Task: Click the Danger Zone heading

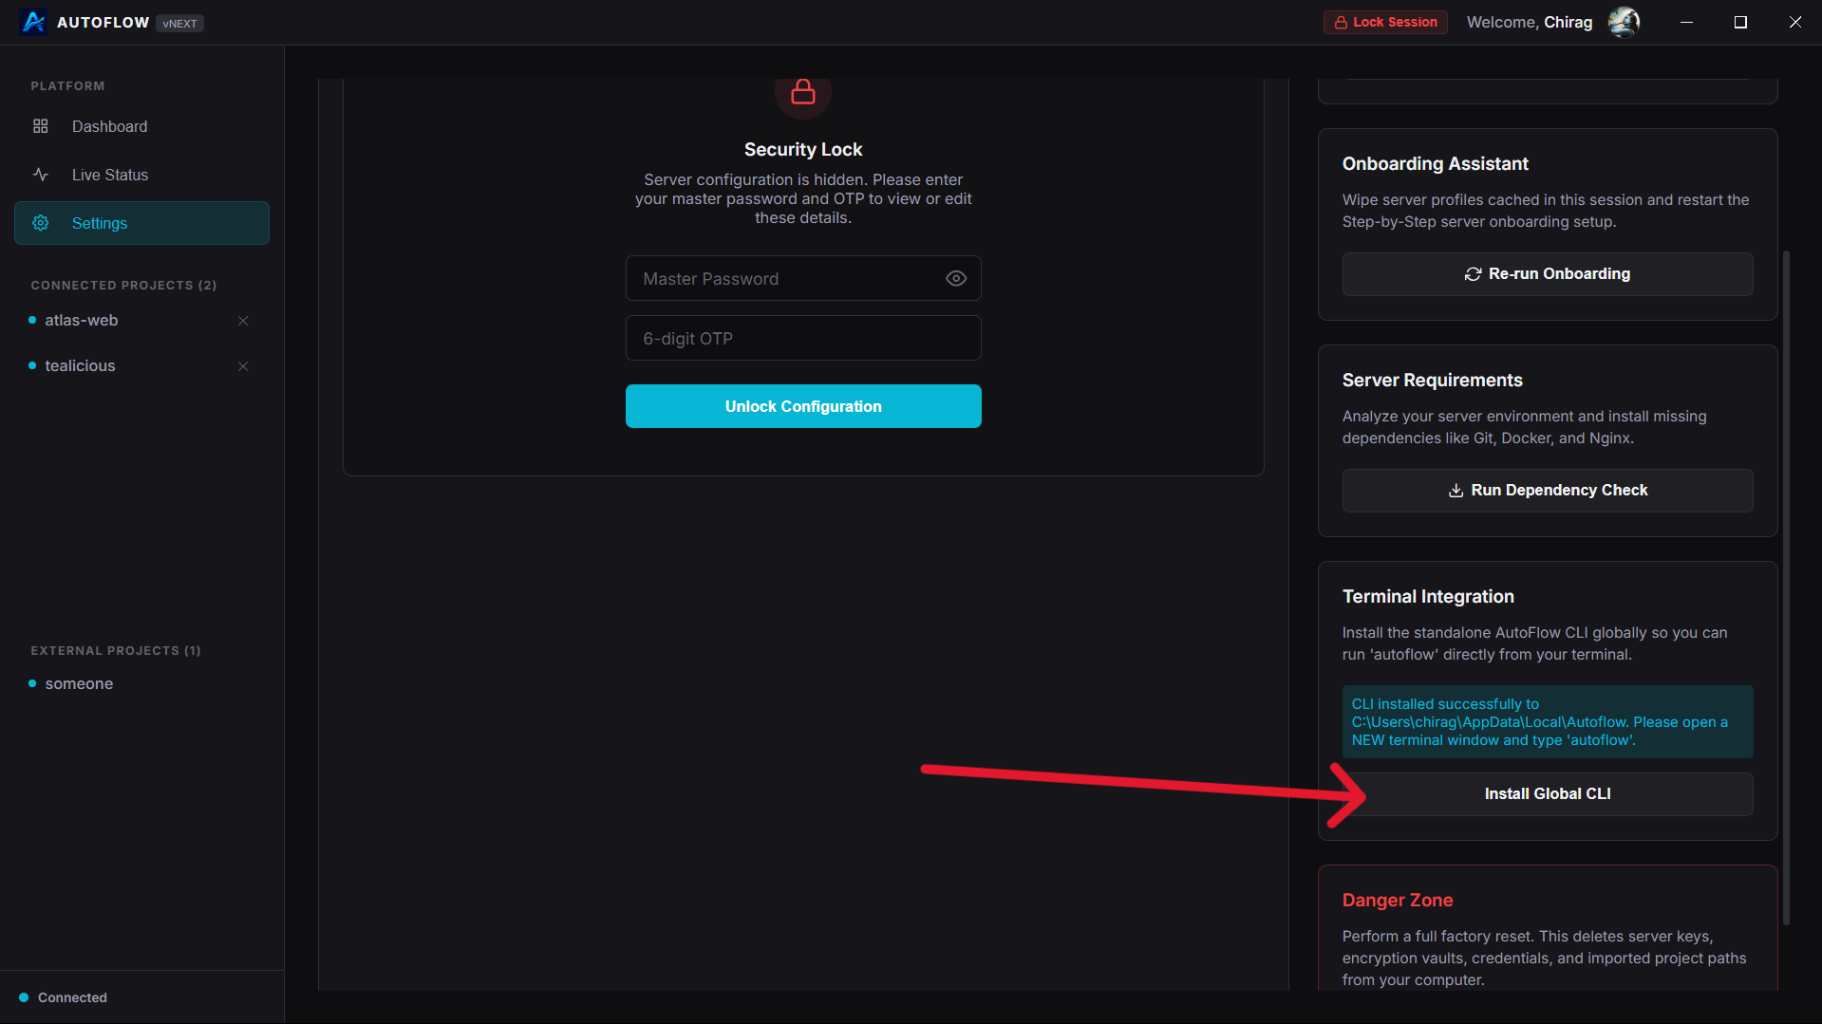Action: (x=1398, y=901)
